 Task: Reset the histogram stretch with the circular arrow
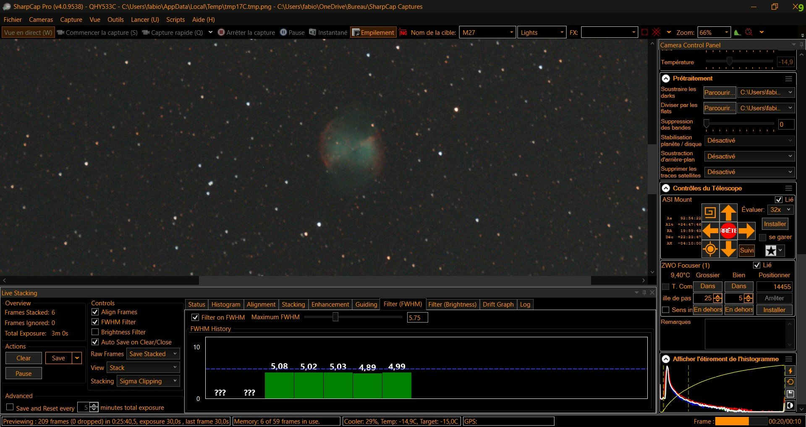[790, 382]
